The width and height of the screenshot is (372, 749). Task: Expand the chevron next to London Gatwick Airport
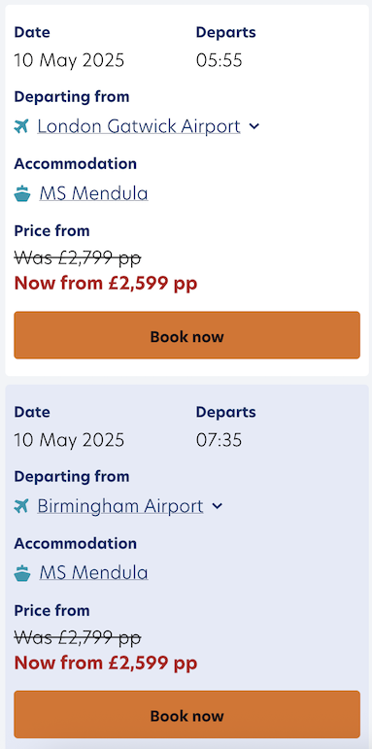254,126
